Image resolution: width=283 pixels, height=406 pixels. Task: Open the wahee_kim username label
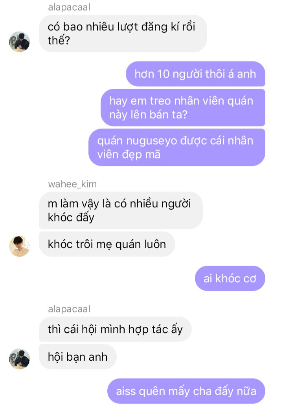(x=72, y=184)
